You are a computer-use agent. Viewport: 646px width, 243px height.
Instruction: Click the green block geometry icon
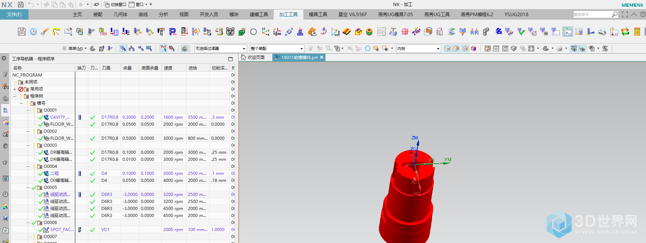242,32
